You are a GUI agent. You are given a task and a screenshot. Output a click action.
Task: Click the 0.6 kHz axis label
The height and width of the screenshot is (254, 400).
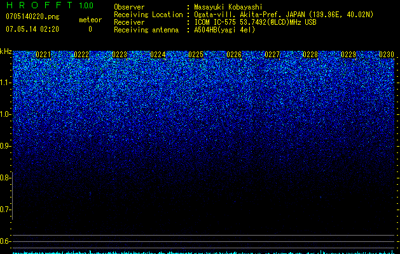(x=5, y=241)
